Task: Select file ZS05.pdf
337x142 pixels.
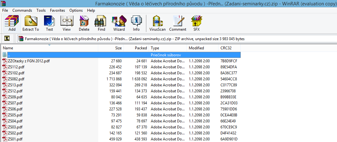Action: coord(15,115)
